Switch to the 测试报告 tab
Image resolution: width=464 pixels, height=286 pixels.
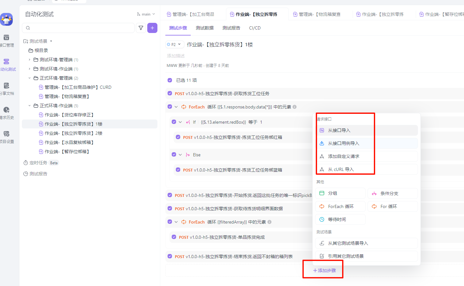pos(231,28)
